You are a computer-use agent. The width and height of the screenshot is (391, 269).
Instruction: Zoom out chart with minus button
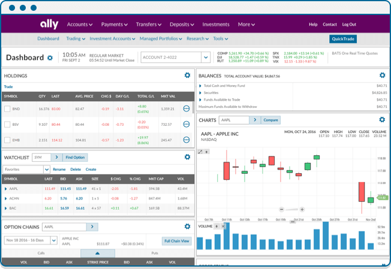[x=281, y=210]
